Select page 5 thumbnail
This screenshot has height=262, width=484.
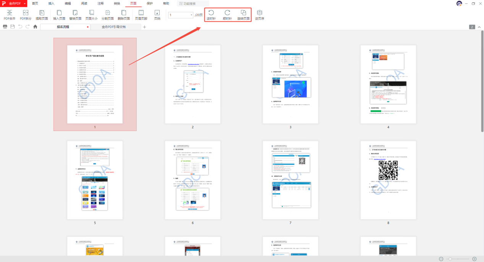tap(95, 180)
